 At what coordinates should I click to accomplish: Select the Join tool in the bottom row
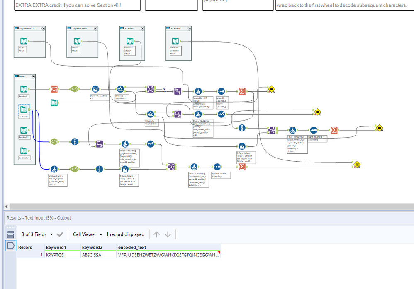click(x=171, y=167)
